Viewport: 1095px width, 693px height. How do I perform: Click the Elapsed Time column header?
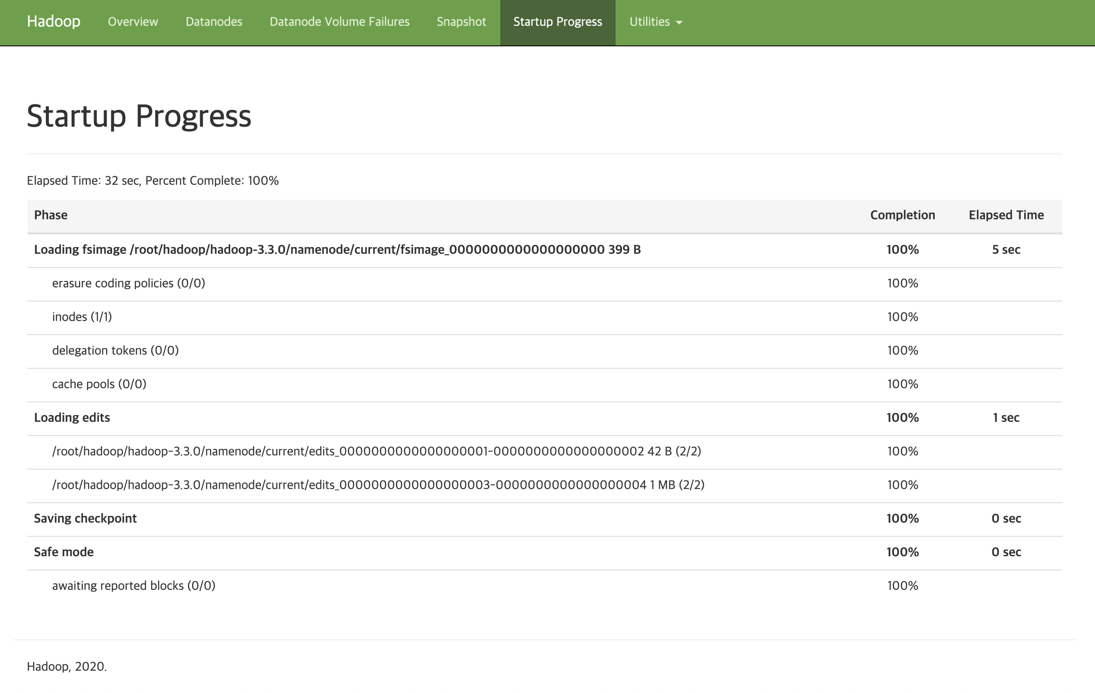click(1006, 215)
